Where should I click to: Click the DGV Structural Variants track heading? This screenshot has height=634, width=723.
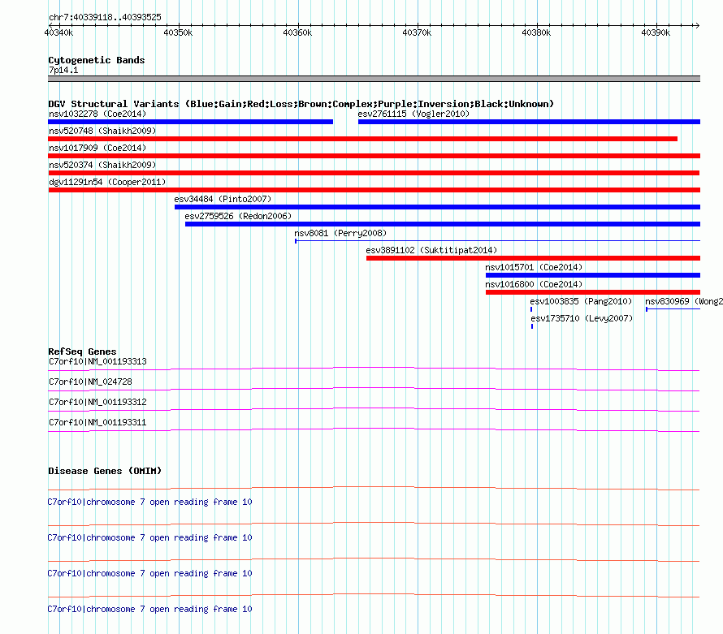pos(301,104)
